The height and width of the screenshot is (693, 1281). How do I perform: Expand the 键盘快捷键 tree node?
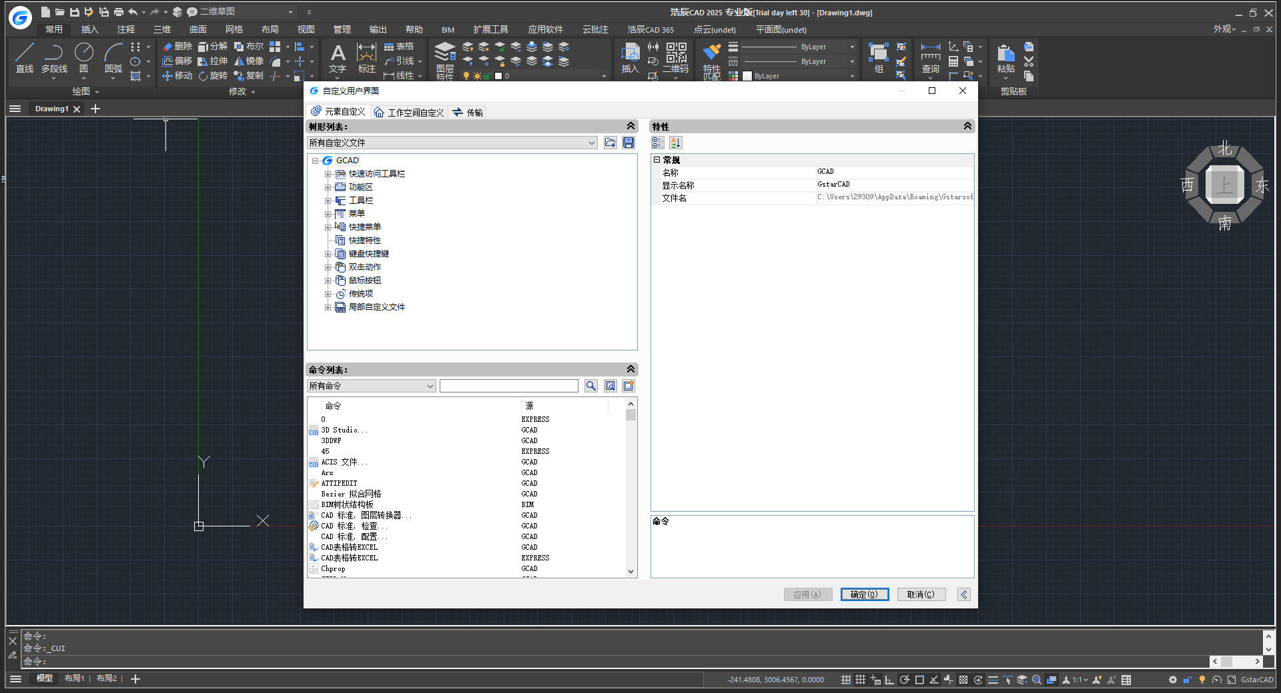point(328,254)
